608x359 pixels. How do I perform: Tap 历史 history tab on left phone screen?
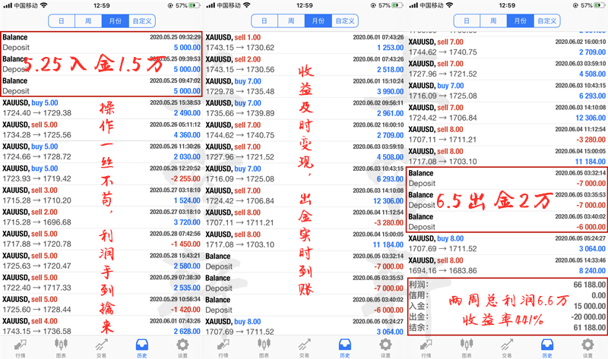(142, 348)
